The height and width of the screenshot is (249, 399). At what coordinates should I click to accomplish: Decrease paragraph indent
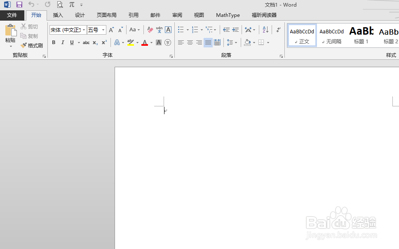click(226, 30)
